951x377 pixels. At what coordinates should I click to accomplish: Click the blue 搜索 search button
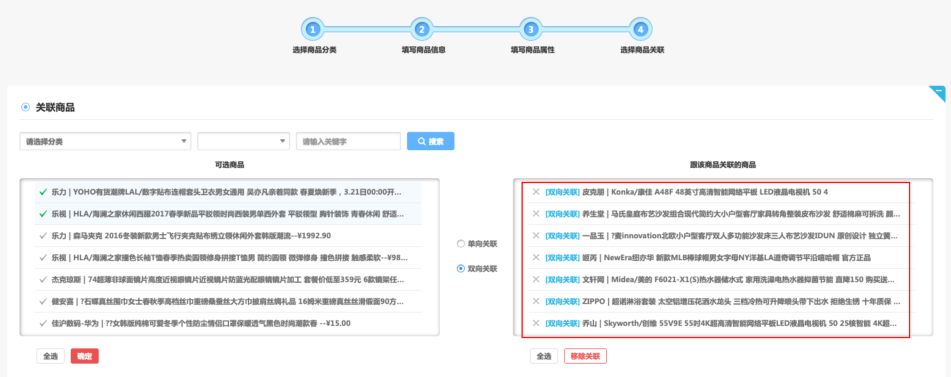[x=431, y=141]
